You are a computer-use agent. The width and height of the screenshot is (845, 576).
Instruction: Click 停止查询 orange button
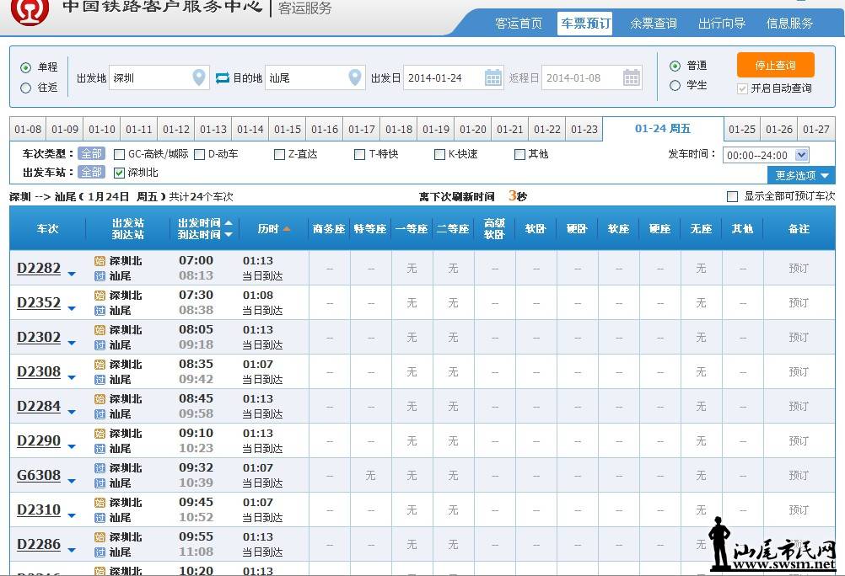pos(776,65)
